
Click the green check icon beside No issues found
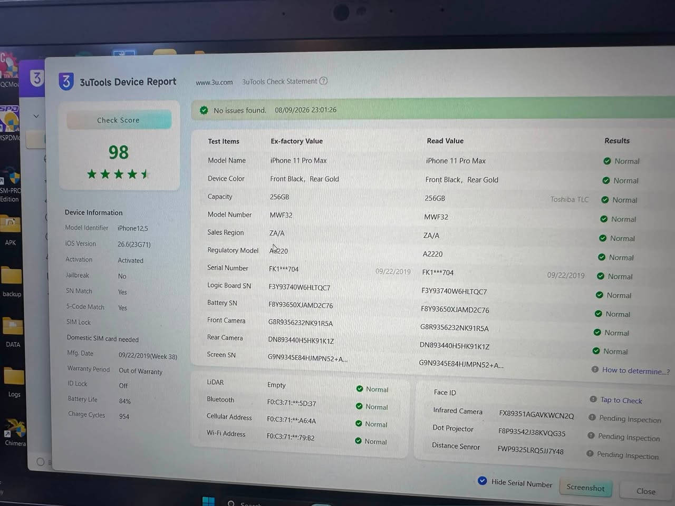click(x=204, y=110)
